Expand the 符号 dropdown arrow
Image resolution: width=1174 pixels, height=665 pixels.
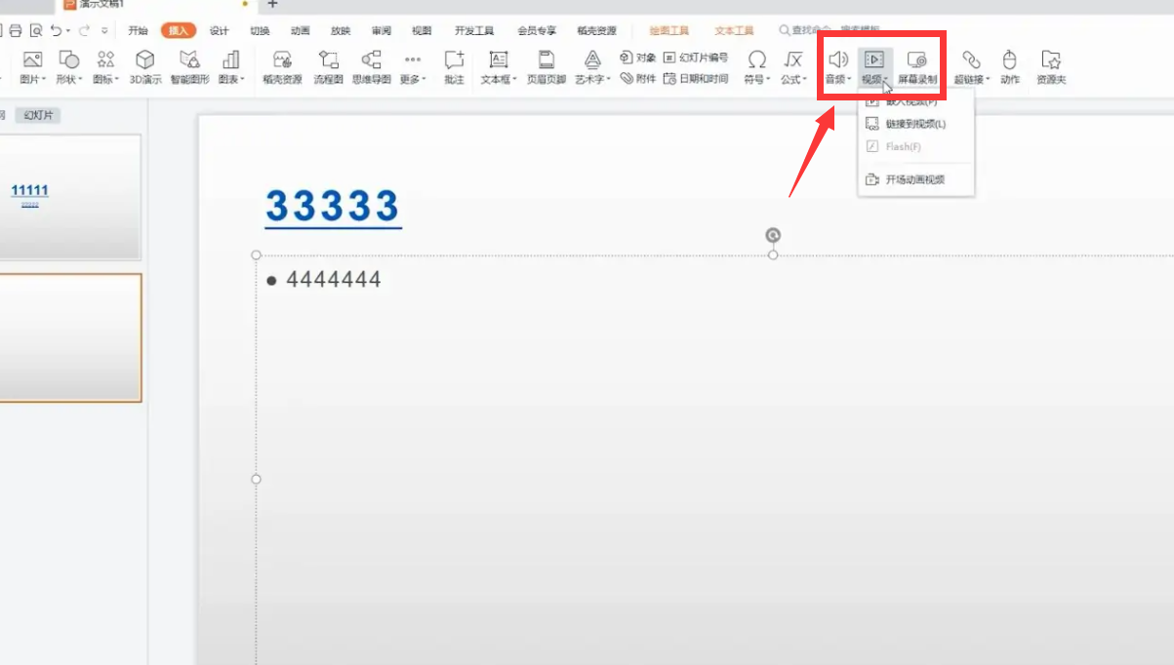coord(768,80)
